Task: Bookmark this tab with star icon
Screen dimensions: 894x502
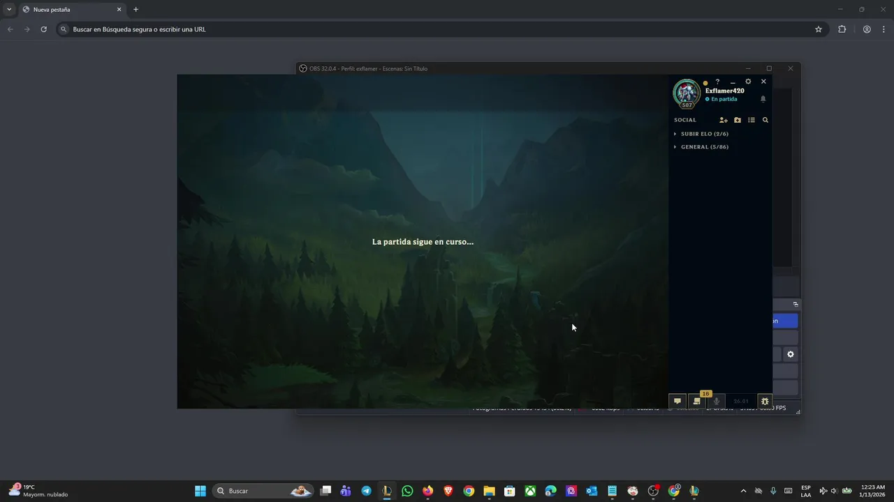Action: tap(819, 29)
